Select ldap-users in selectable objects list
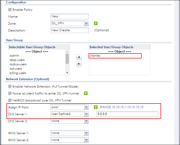Viewport: 180px width, 145px height. [x=17, y=60]
